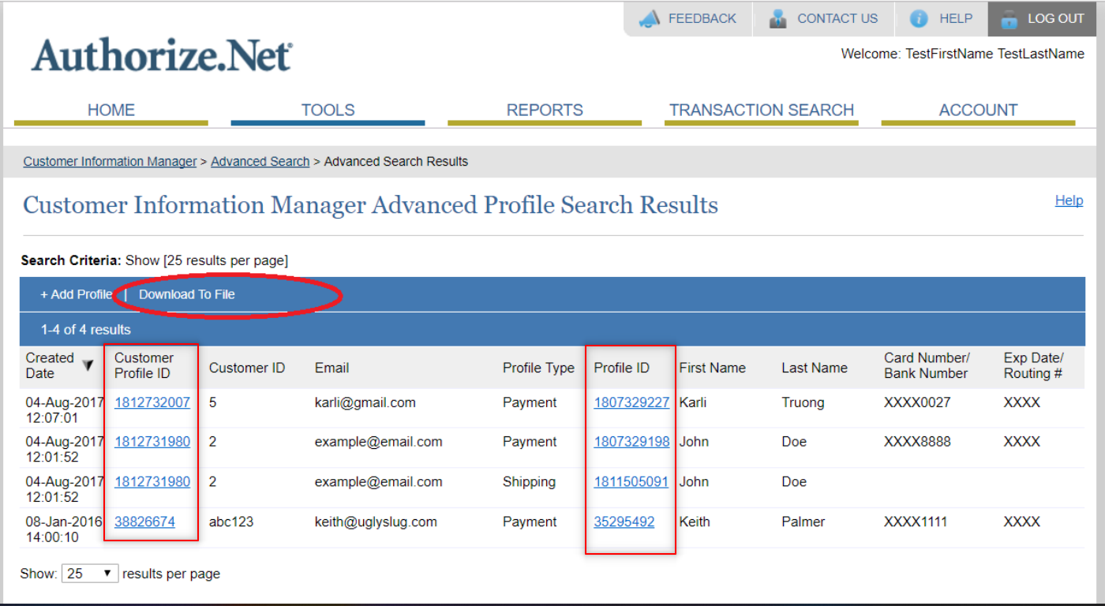1105x606 pixels.
Task: Click card number XXXX0027
Action: [917, 402]
